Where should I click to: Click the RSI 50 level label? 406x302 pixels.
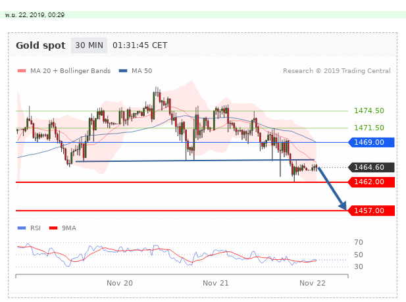click(359, 255)
